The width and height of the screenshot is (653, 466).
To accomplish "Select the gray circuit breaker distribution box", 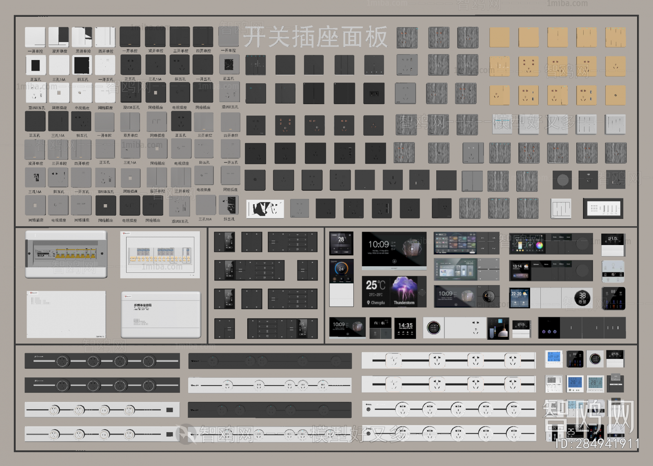I will click(66, 254).
